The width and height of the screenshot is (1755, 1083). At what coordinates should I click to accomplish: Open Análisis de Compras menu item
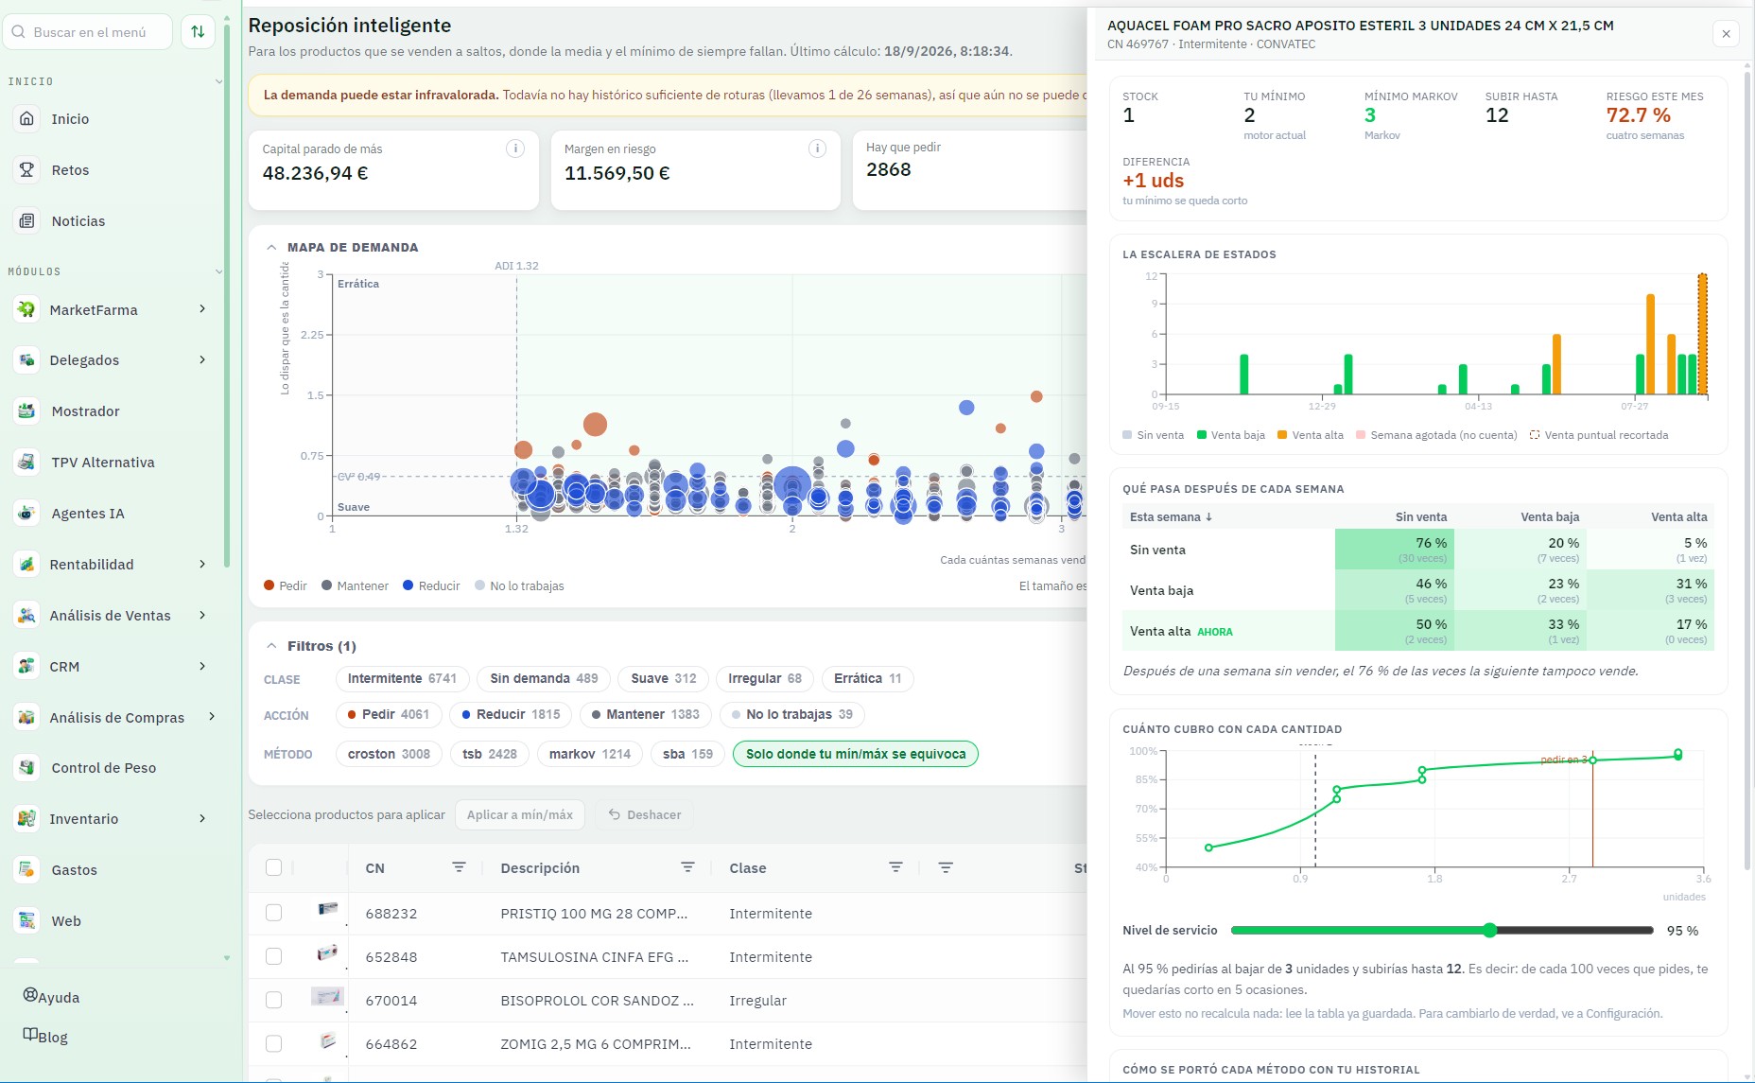pos(113,718)
